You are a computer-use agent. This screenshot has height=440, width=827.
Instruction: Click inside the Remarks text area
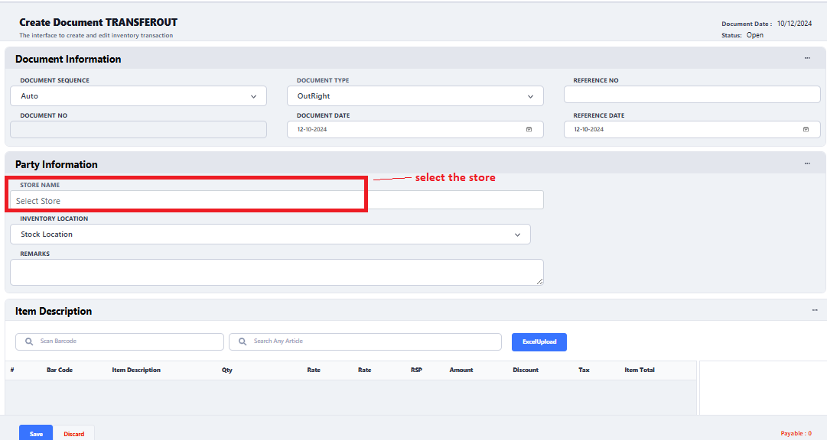click(x=276, y=272)
